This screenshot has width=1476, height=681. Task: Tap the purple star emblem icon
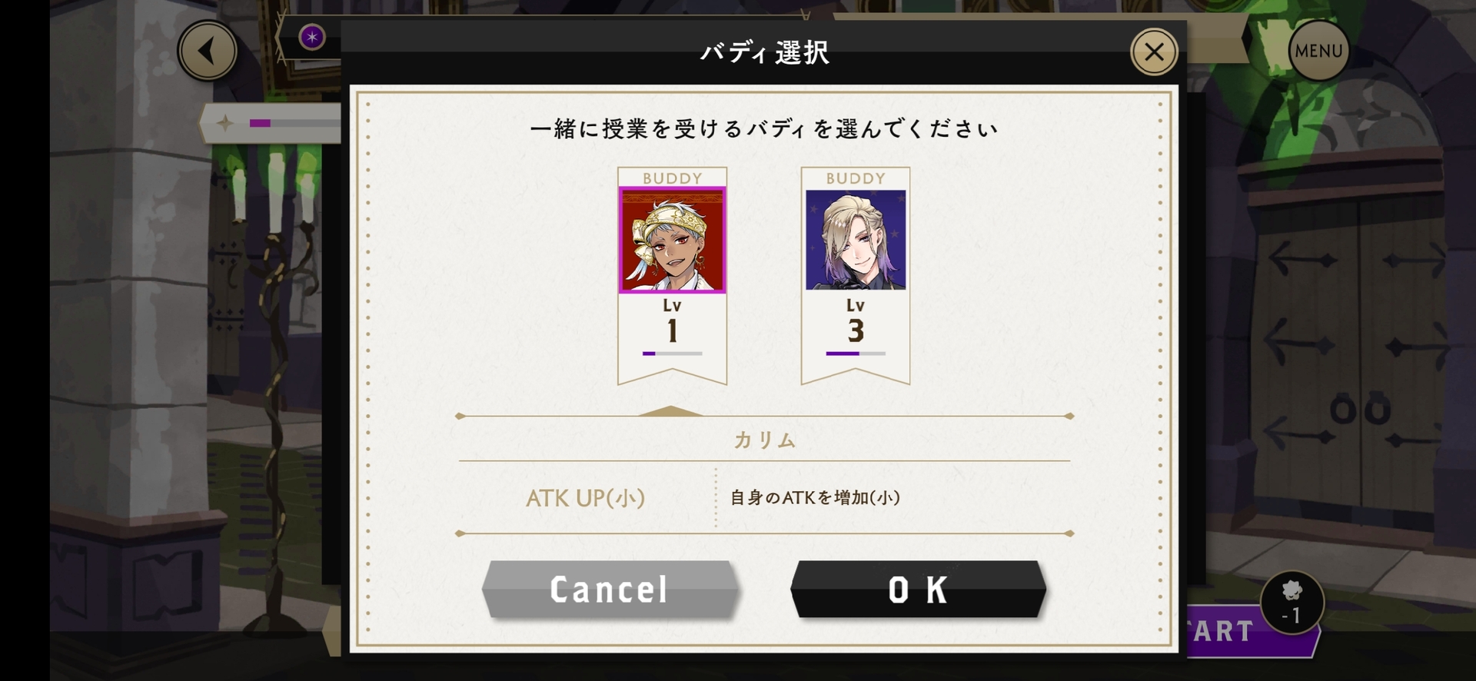click(x=311, y=37)
